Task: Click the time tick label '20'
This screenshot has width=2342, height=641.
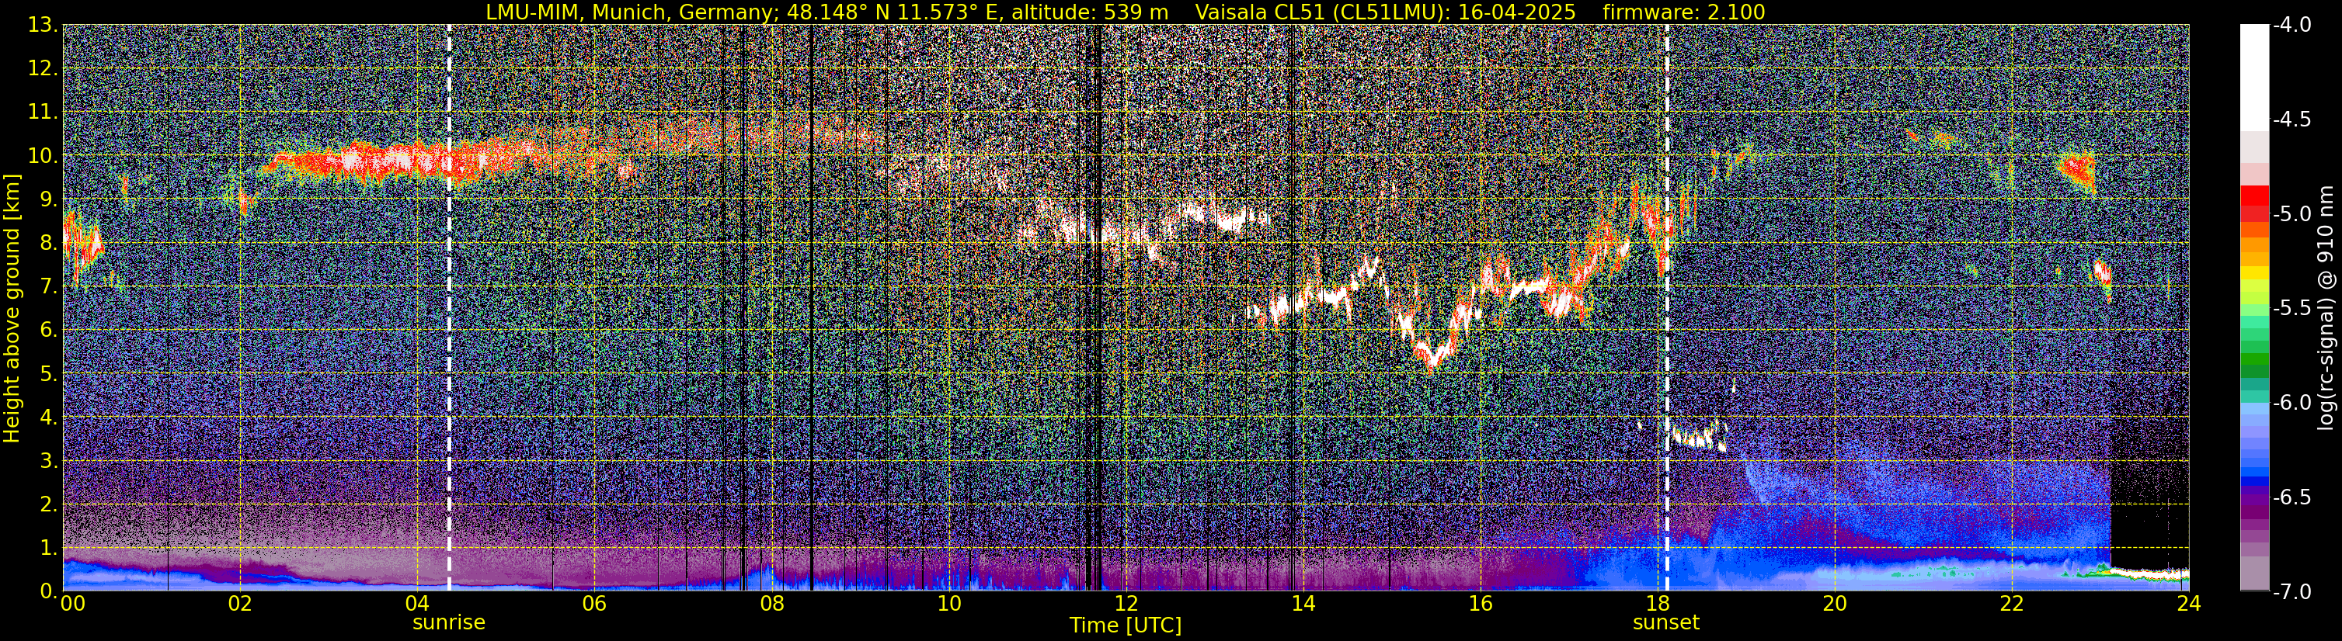Action: [x=1835, y=604]
